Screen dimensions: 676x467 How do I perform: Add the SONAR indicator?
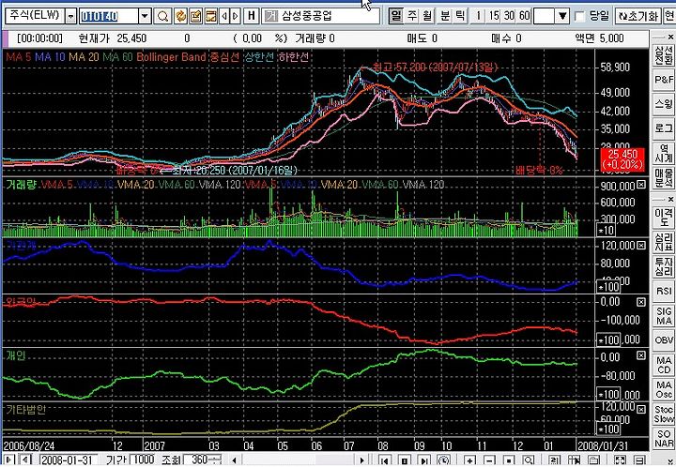(x=664, y=438)
